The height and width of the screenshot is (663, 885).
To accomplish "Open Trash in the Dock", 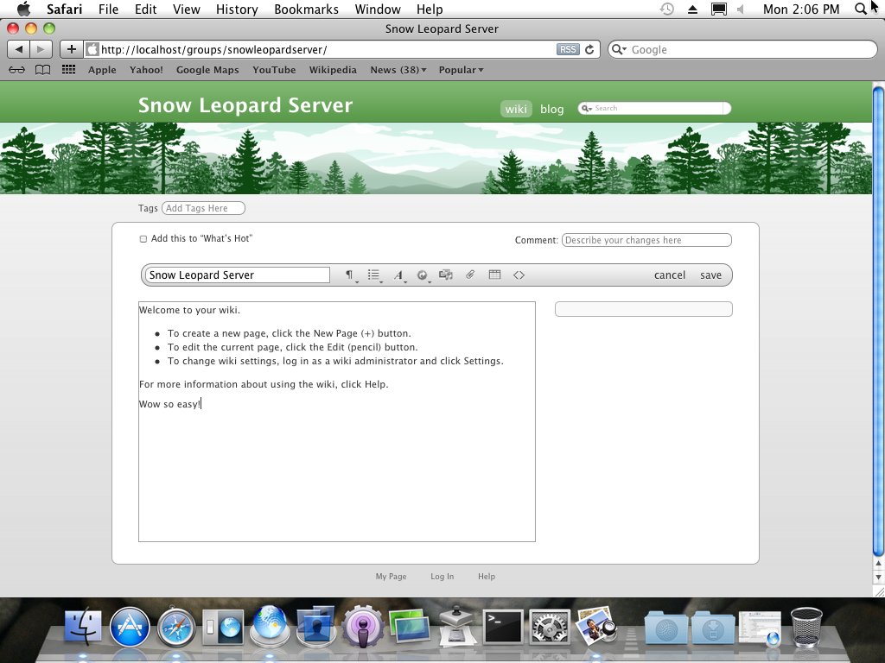I will point(806,627).
